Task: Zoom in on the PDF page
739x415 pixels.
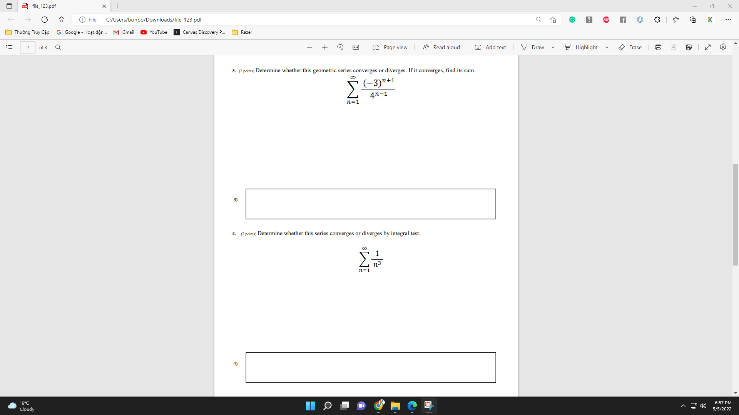Action: click(324, 47)
